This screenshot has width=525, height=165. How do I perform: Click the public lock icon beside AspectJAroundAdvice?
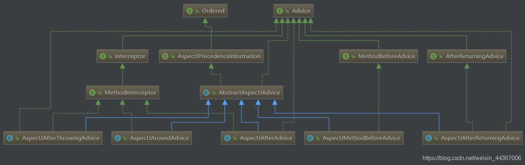point(125,138)
